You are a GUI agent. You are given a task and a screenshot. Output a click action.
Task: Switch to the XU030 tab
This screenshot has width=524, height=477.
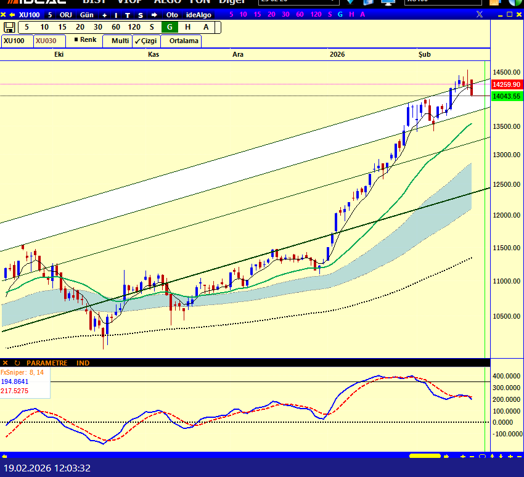point(49,41)
